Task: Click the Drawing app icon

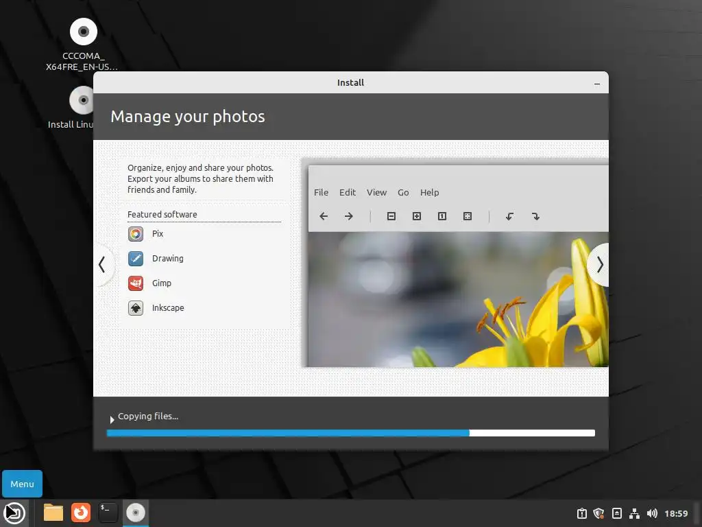Action: tap(136, 259)
